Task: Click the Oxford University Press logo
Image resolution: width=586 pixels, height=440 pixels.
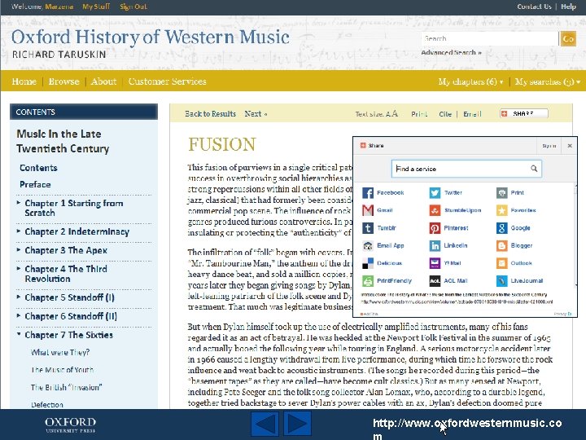Action: [x=70, y=425]
